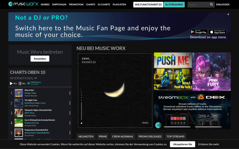Click the search magnifier icon

point(212,4)
